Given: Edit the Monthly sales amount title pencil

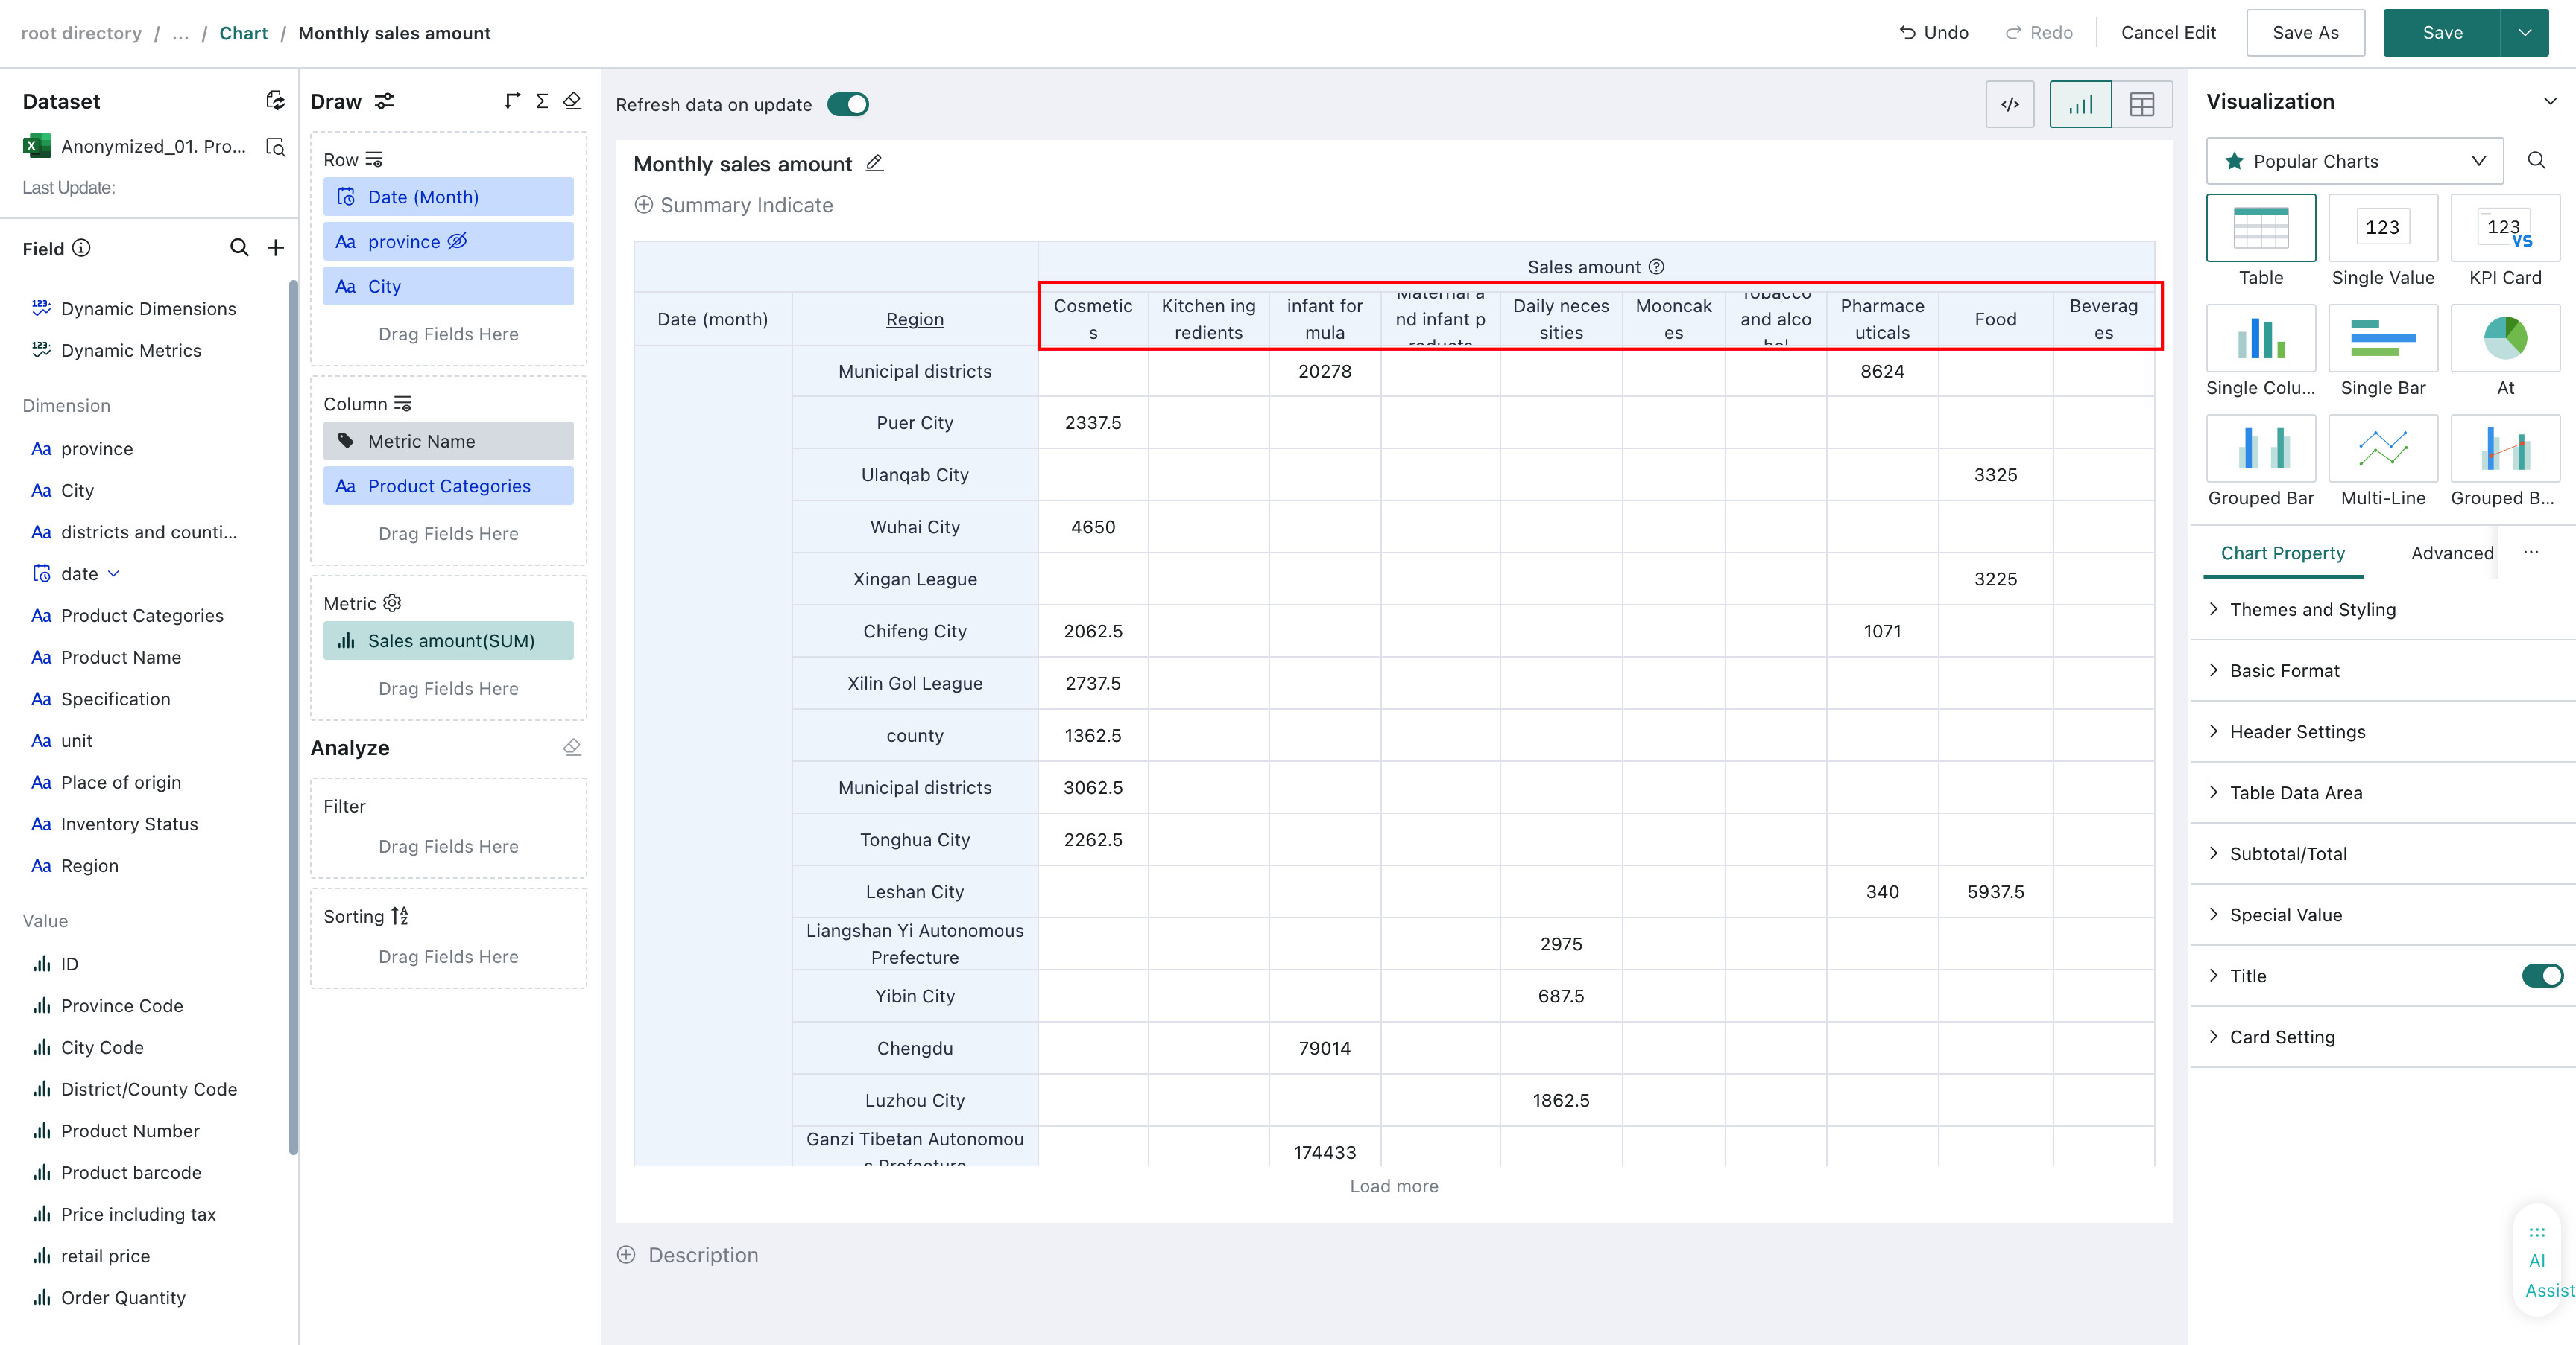Looking at the screenshot, I should [874, 163].
